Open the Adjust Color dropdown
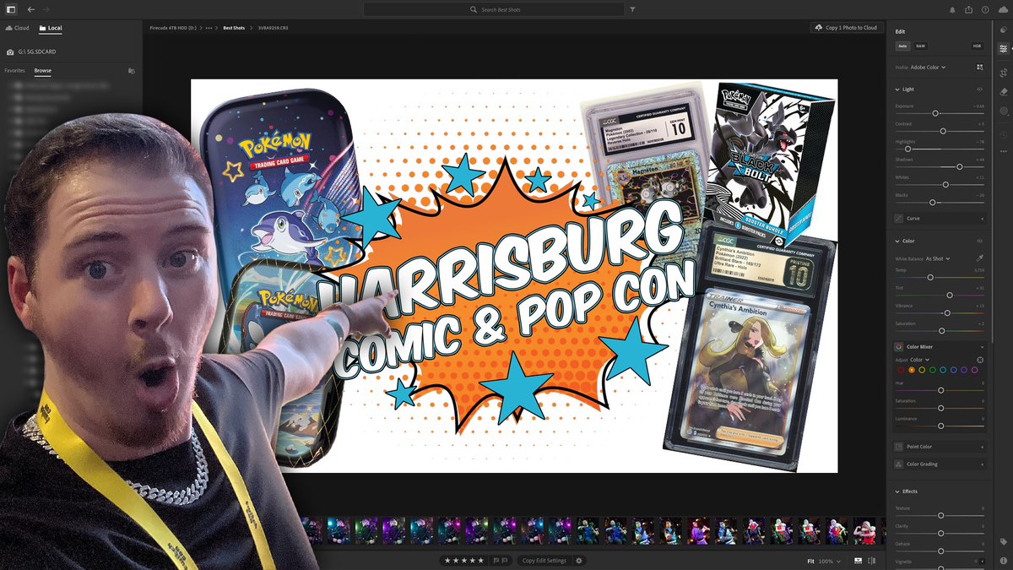Viewport: 1013px width, 570px height. [919, 360]
